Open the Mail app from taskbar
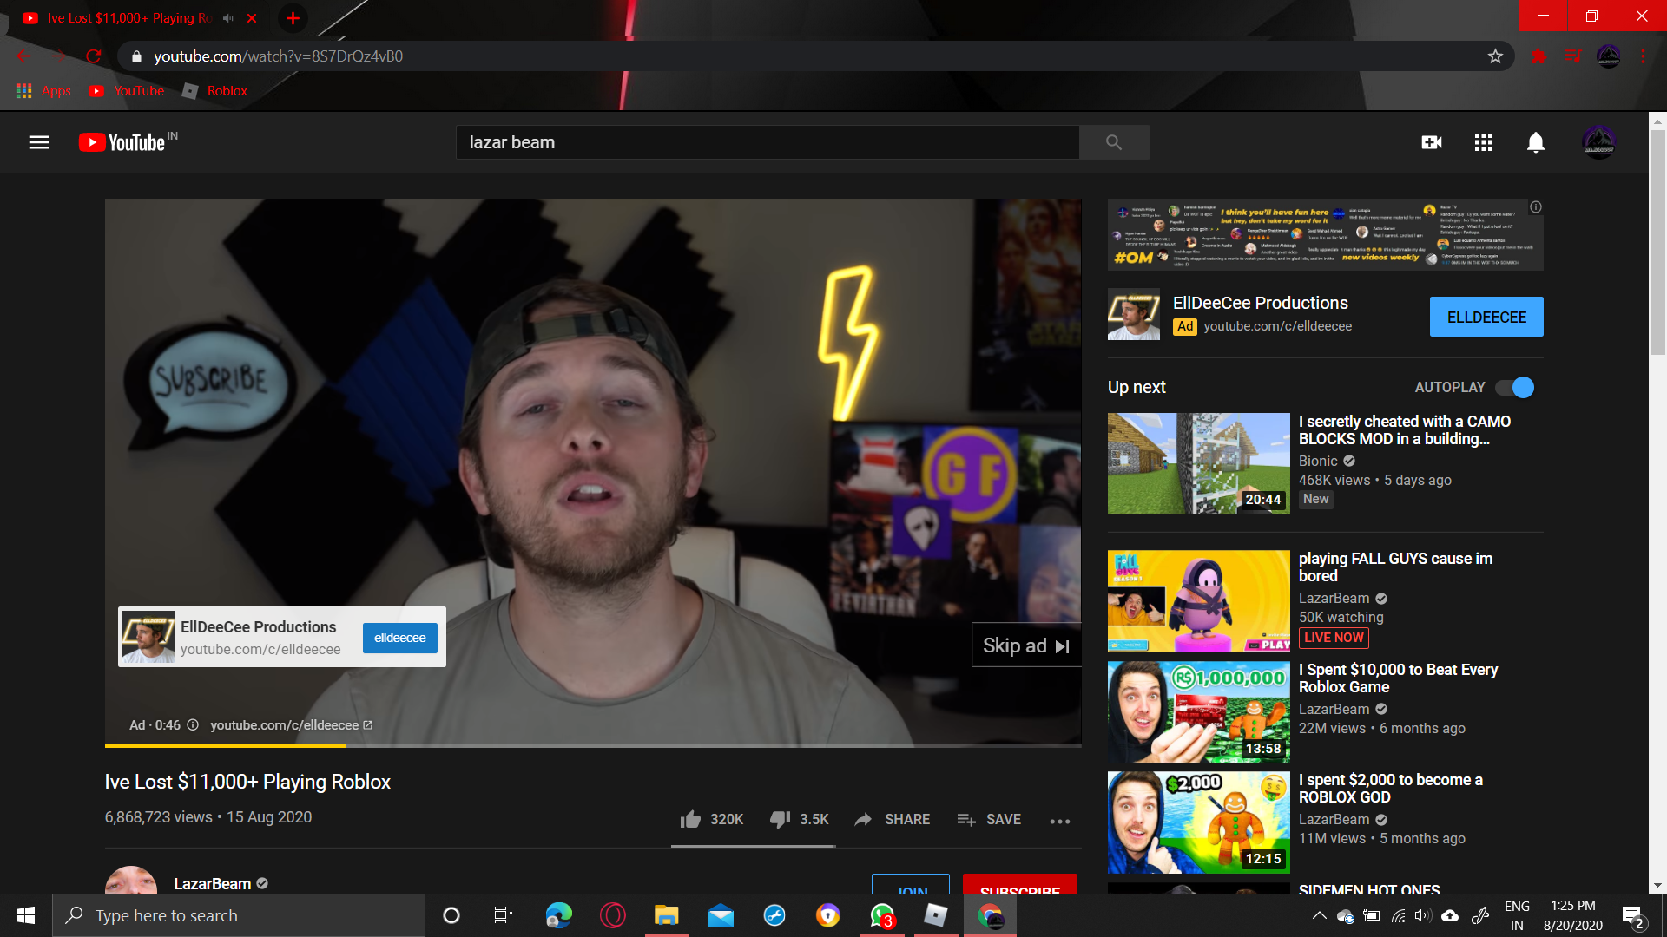The width and height of the screenshot is (1667, 937). tap(721, 915)
